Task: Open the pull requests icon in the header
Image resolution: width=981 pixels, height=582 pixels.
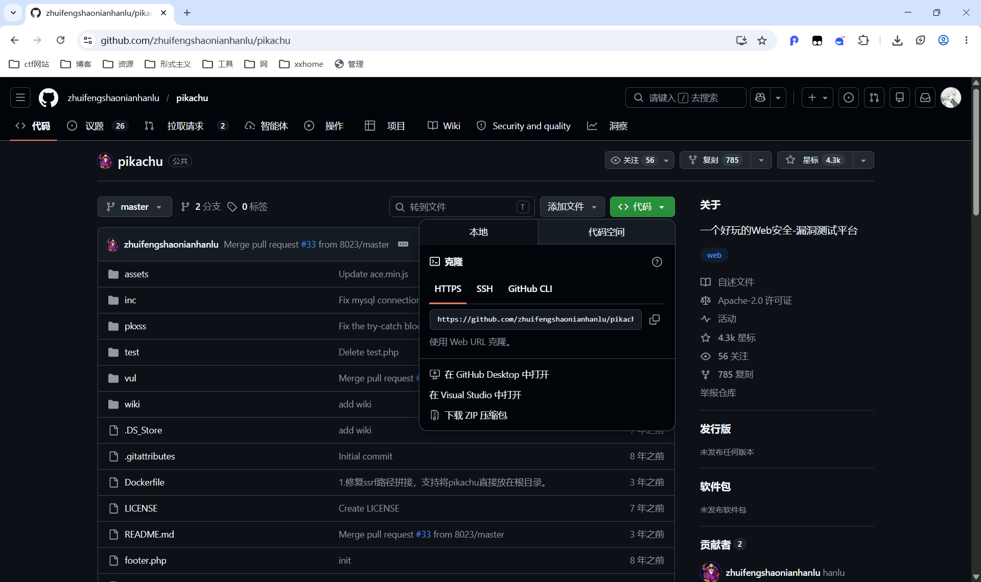Action: click(874, 98)
